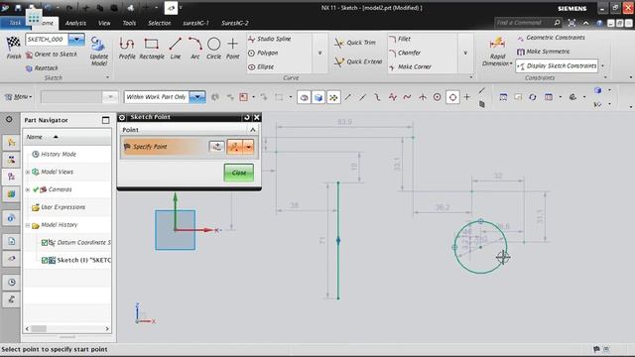Choose Ellipse tool
Screen dimensions: 635x357
tap(261, 66)
